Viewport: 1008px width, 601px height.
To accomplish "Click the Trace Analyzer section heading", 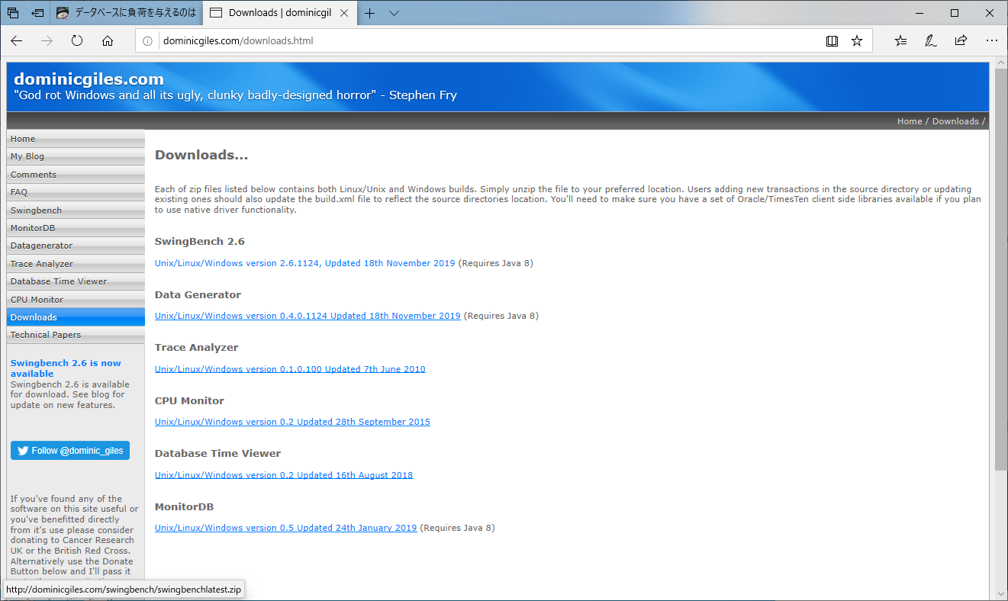I will point(197,347).
